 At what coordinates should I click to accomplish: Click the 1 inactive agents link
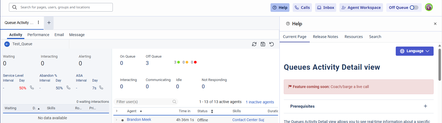[260, 102]
